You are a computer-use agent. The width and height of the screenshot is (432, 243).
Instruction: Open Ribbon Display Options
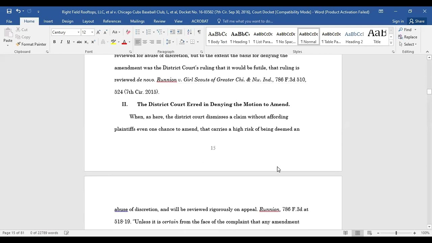(x=381, y=11)
